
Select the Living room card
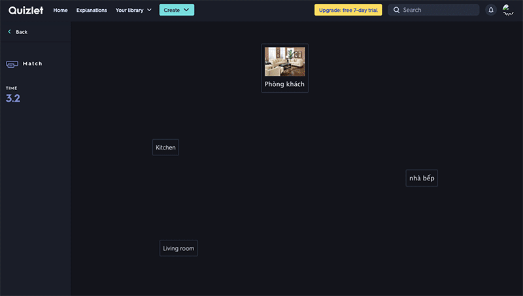(x=178, y=248)
